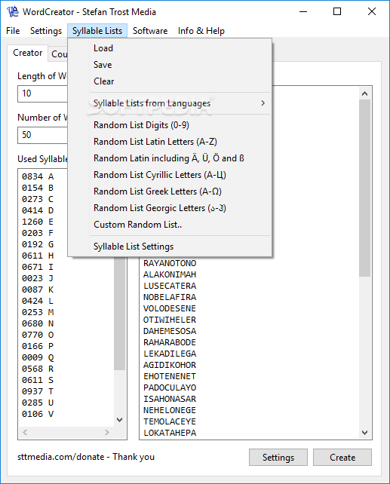Click generated word RAYANOTONO
The height and width of the screenshot is (484, 390).
click(170, 263)
